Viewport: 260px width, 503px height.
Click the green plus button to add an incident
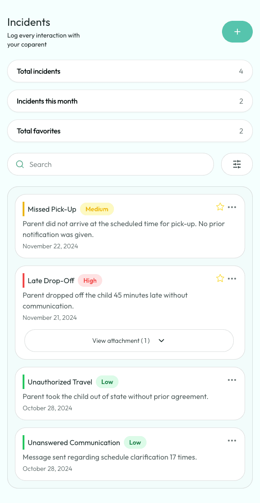coord(237,32)
